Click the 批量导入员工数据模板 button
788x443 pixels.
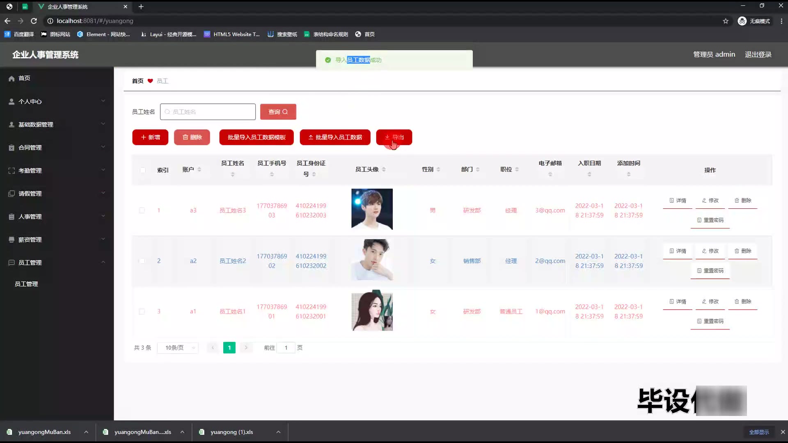[x=257, y=137]
